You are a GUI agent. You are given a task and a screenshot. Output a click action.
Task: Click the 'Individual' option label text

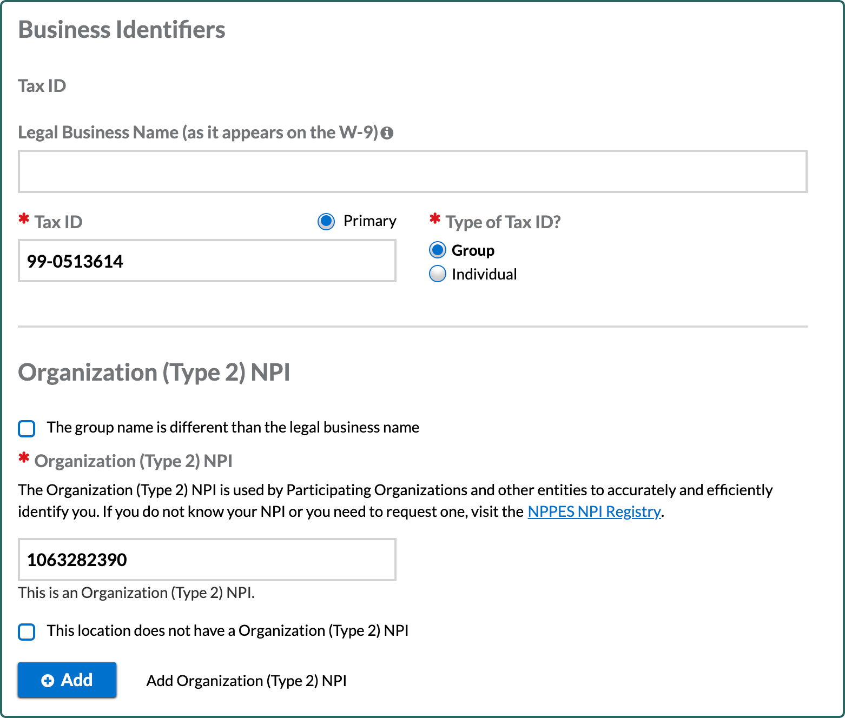click(x=484, y=275)
